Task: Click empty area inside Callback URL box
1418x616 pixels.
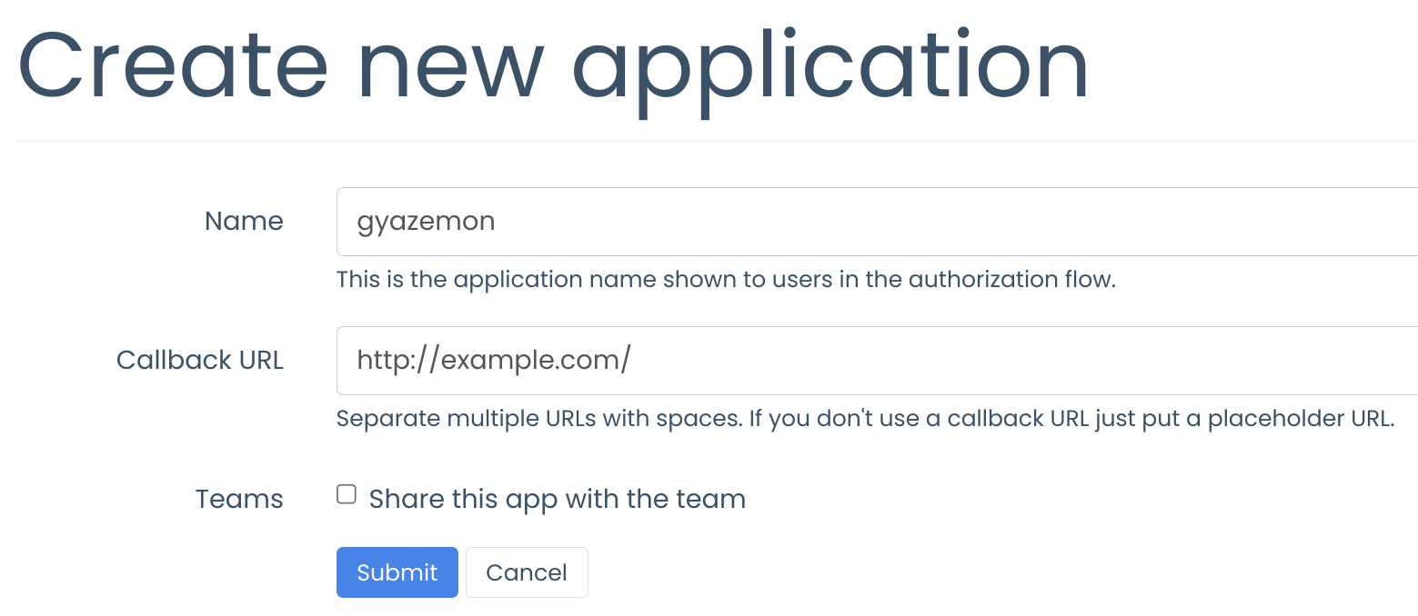Action: click(1046, 361)
